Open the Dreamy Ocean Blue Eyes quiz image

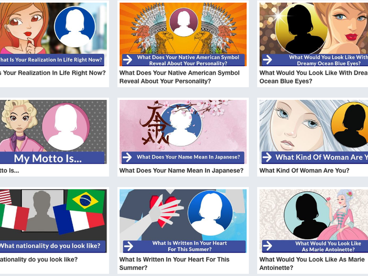(x=314, y=35)
